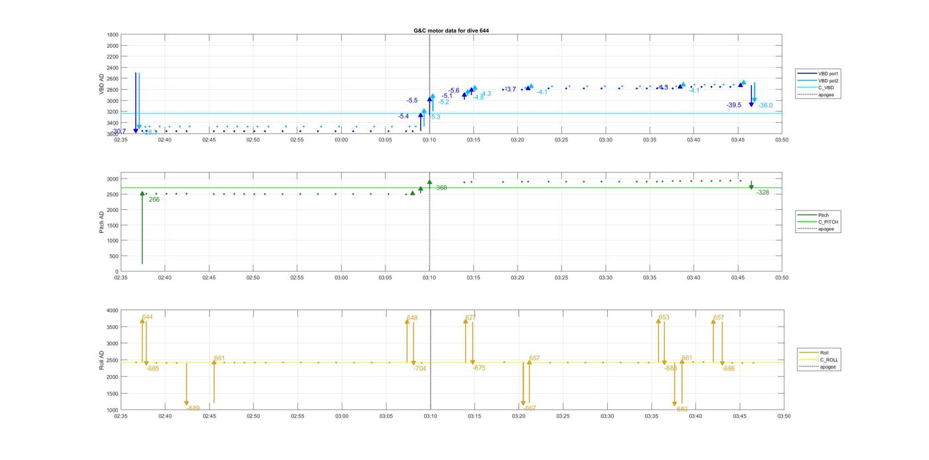Click the '500' tick on Pitch y-axis
The width and height of the screenshot is (929, 460).
click(x=114, y=256)
